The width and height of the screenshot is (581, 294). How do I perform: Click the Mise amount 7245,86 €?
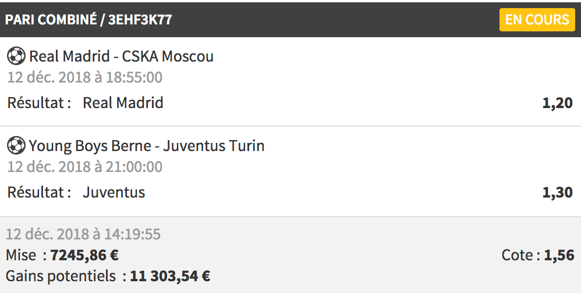tap(84, 255)
